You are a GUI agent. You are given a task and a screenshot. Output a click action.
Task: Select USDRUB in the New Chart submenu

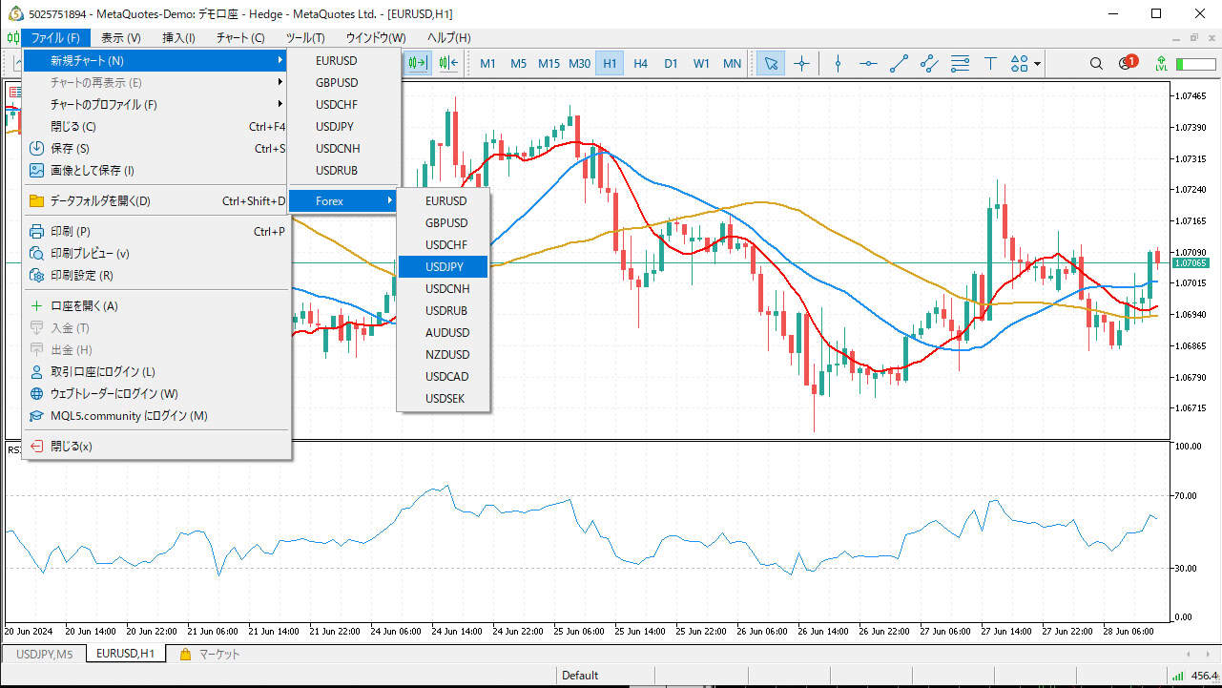click(342, 170)
